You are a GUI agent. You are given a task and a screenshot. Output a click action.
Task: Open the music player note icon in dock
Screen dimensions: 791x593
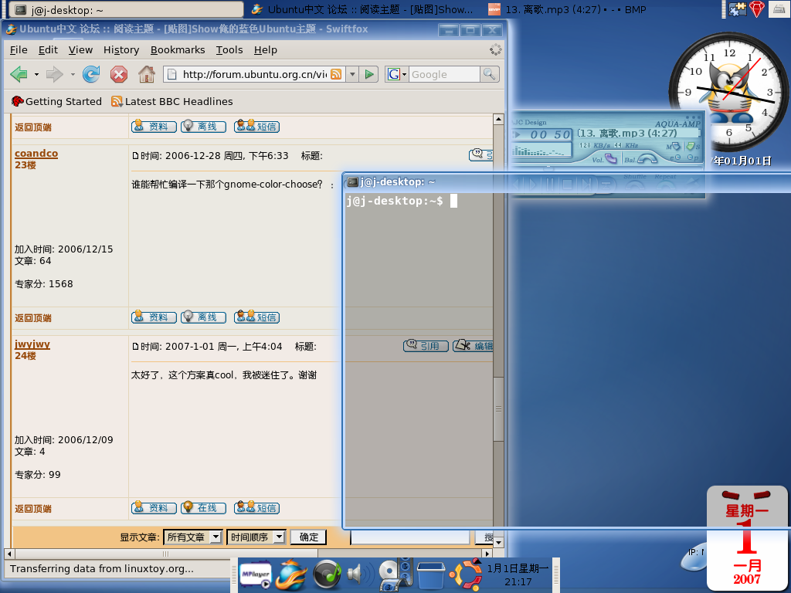(327, 575)
